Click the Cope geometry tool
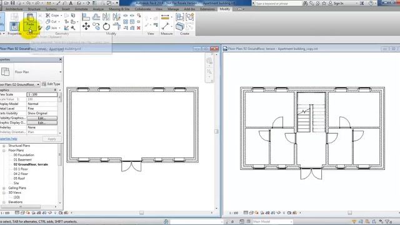The height and width of the screenshot is (225, 400). point(52,16)
